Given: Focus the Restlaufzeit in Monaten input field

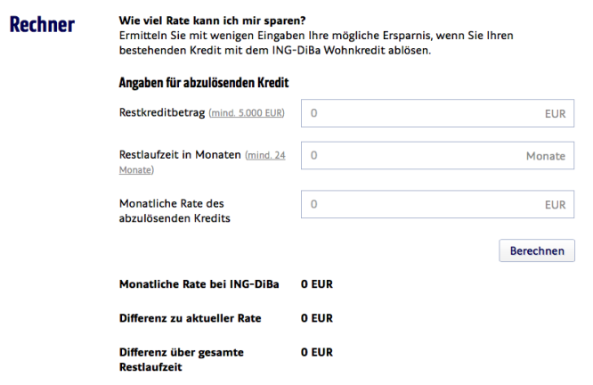Looking at the screenshot, I should click(x=437, y=156).
